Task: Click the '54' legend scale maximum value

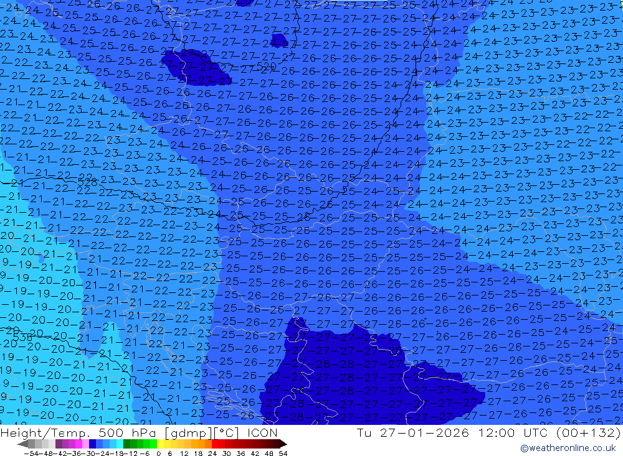Action: (x=283, y=454)
